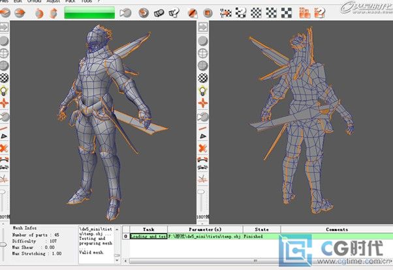Click the State column header
The image size is (393, 270).
pyautogui.click(x=262, y=230)
